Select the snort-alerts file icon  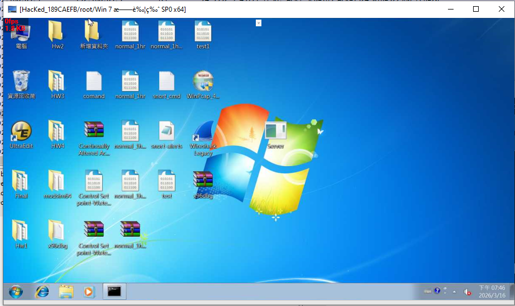tap(166, 132)
